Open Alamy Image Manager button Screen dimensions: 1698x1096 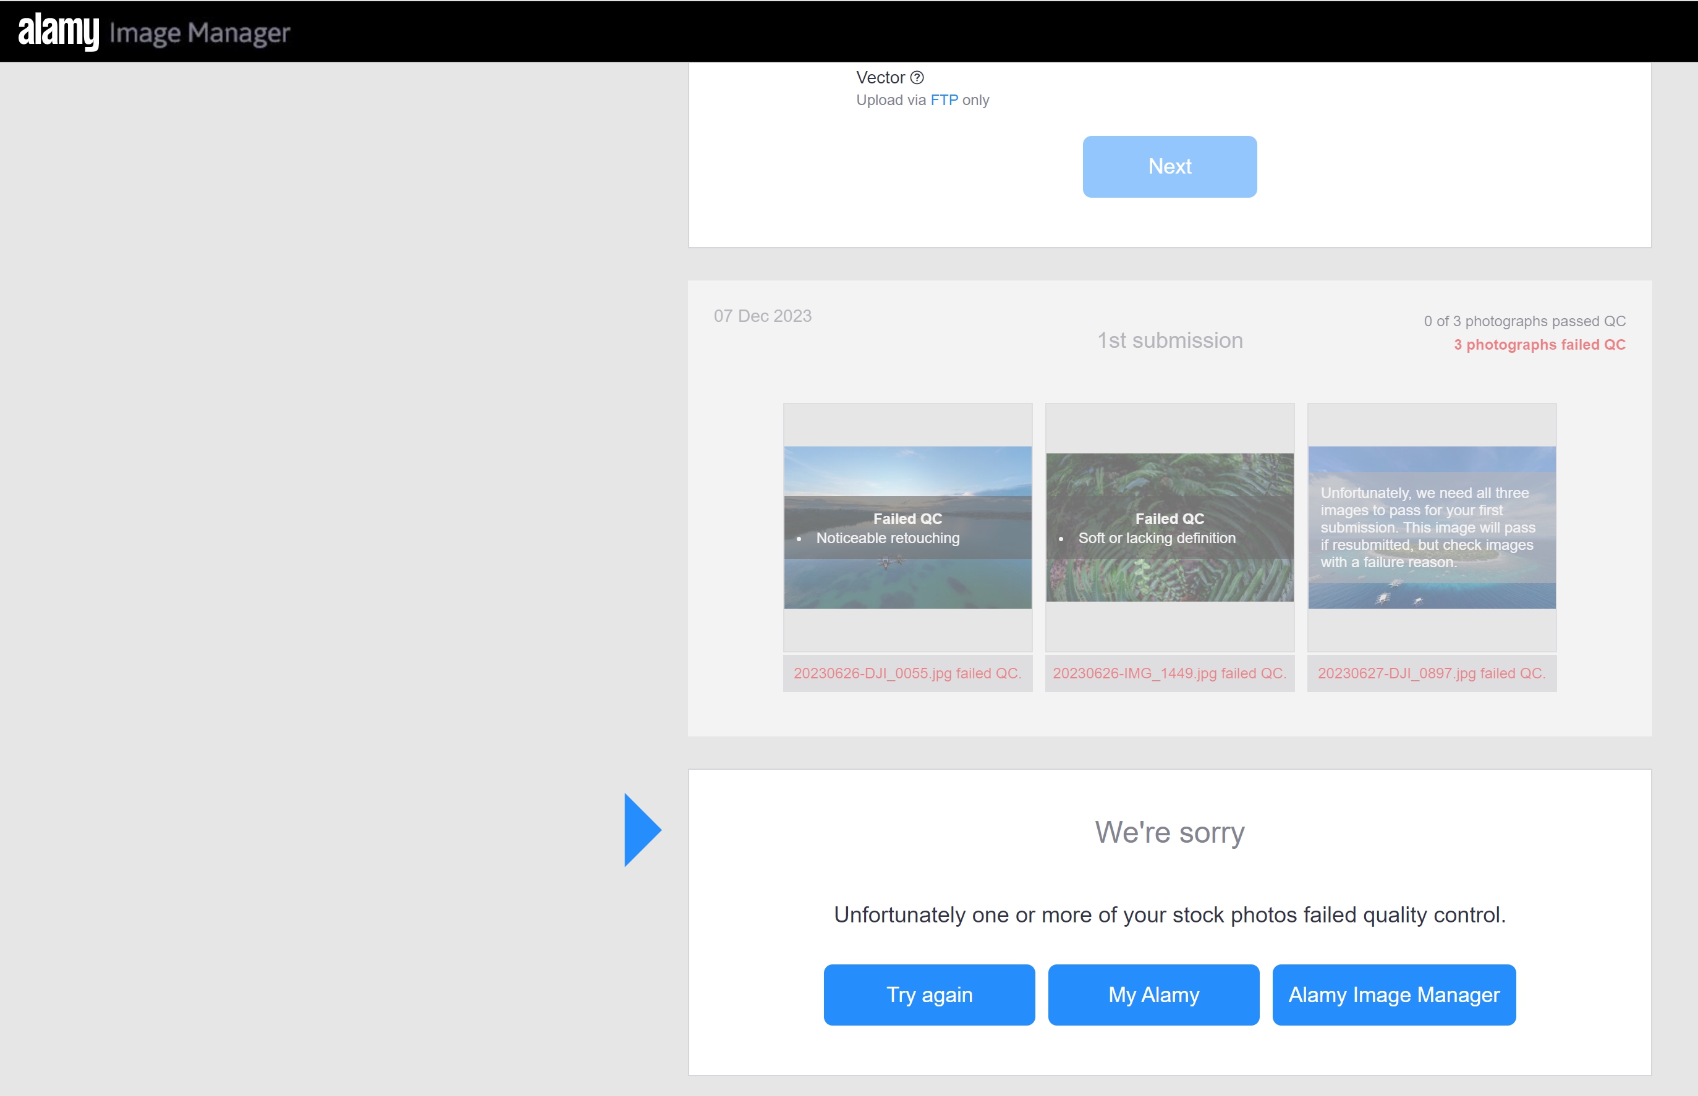tap(1393, 994)
